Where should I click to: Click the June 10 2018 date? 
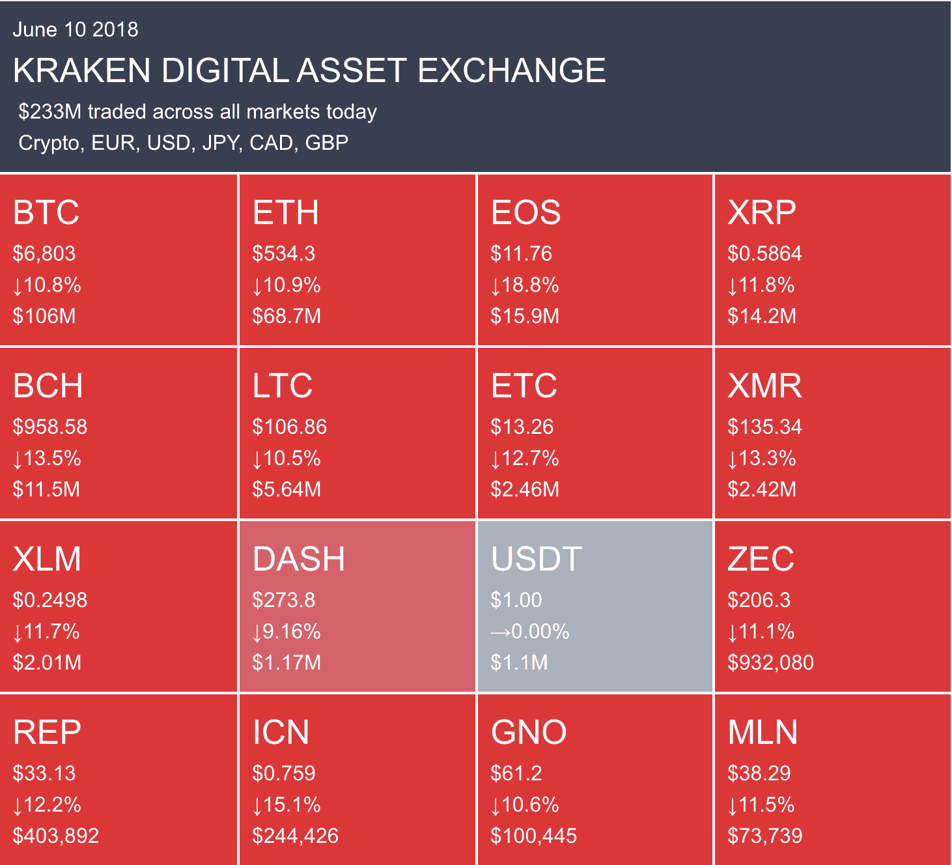click(76, 29)
